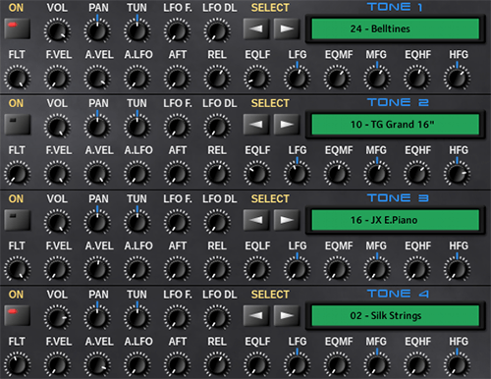Click the Tone 4 MFG knob
Image resolution: width=491 pixels, height=379 pixels.
377,364
